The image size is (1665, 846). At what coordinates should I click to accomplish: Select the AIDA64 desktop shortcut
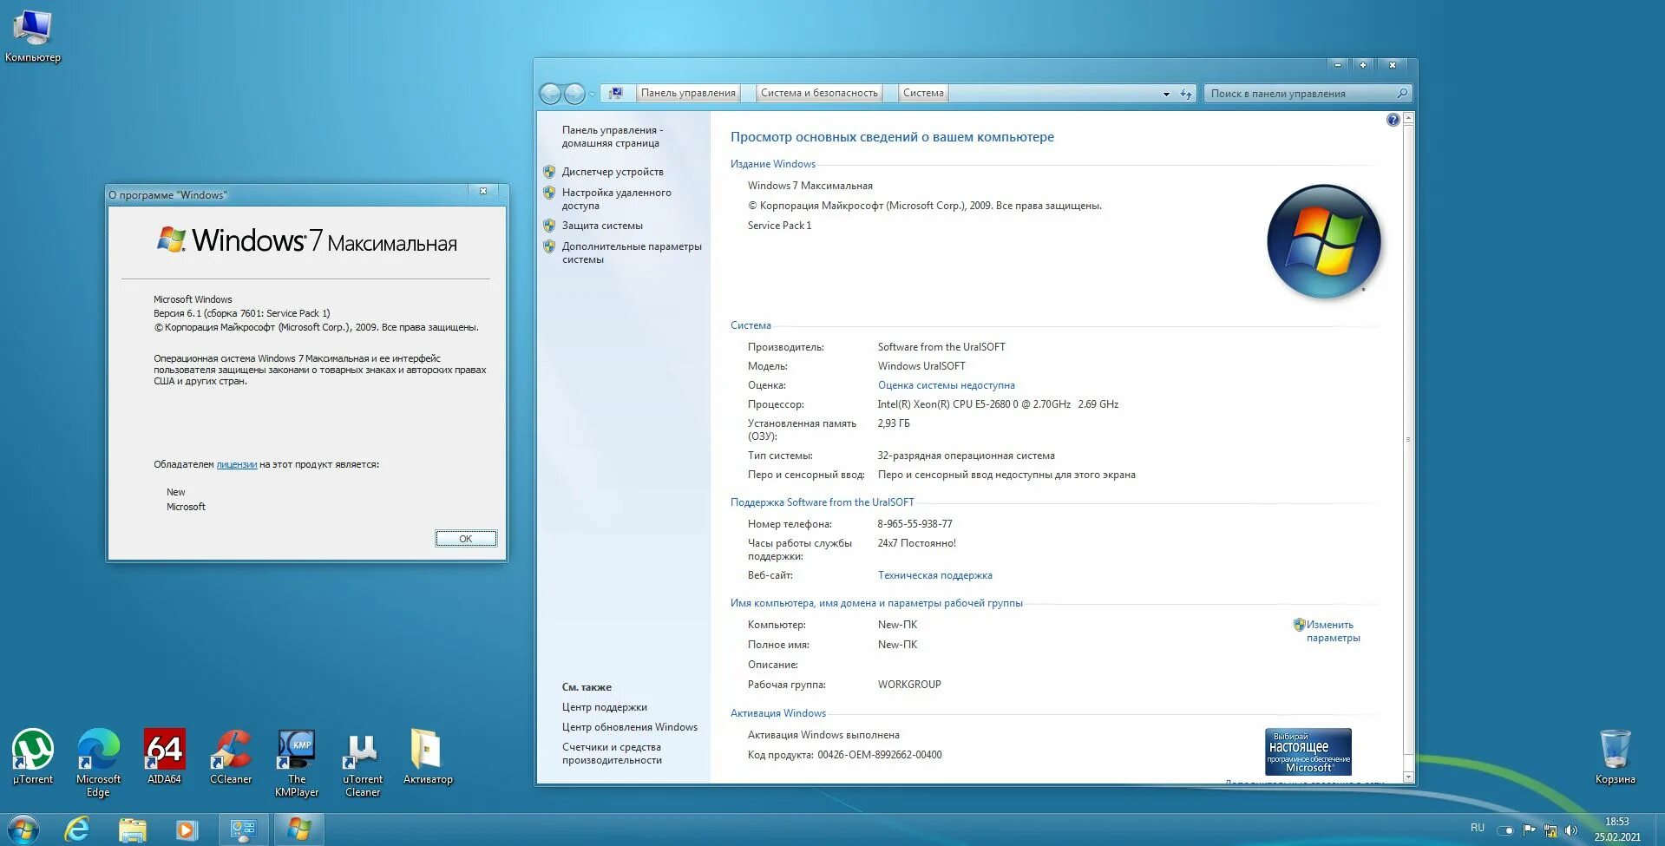click(x=164, y=757)
